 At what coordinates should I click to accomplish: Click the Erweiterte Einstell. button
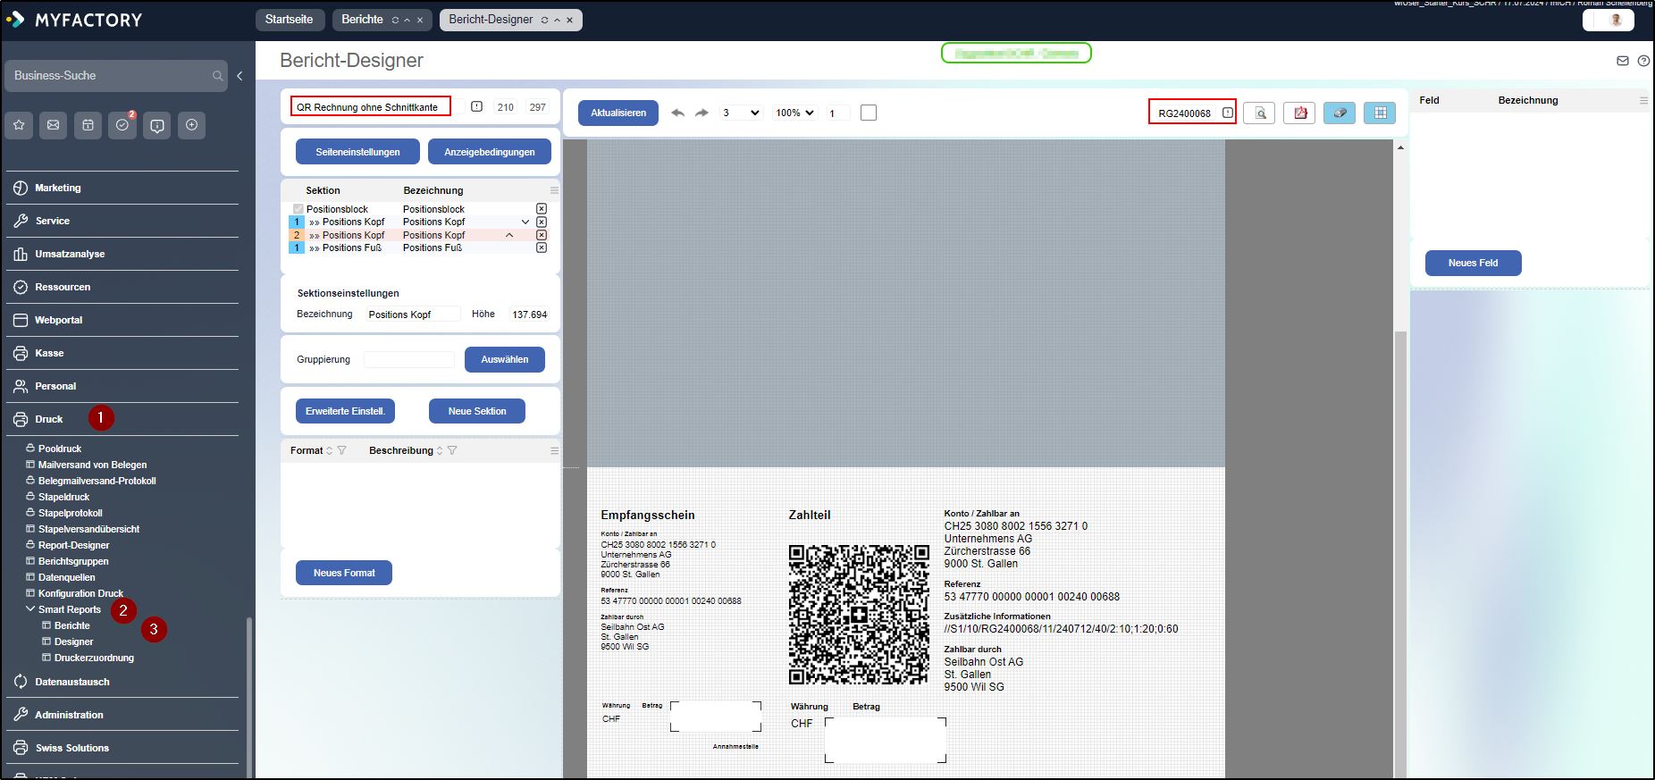pyautogui.click(x=345, y=411)
